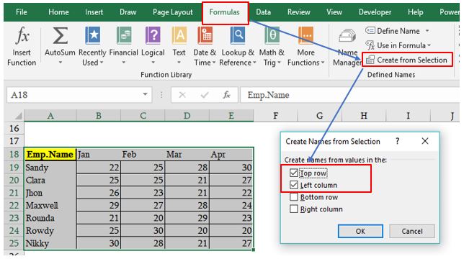Expand the Name Box dropdown arrow

[x=145, y=94]
